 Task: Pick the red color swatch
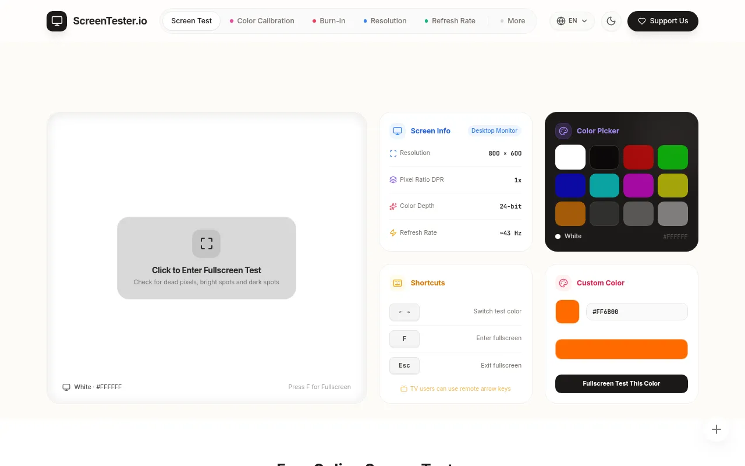(638, 157)
